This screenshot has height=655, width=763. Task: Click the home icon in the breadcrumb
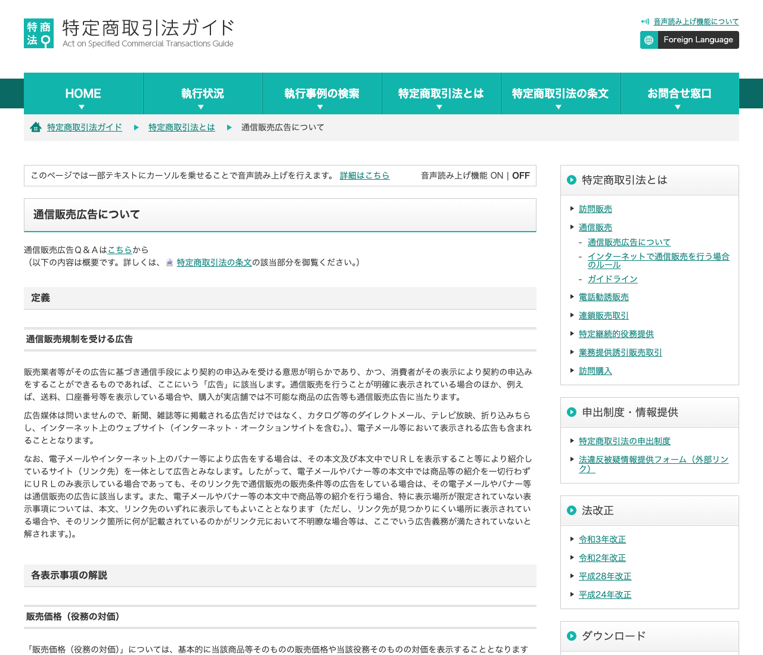pyautogui.click(x=36, y=127)
